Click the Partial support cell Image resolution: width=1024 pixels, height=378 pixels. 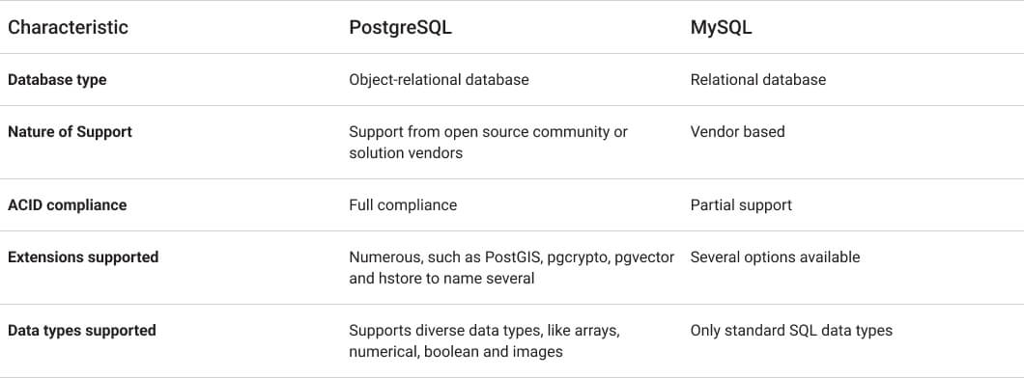(741, 204)
